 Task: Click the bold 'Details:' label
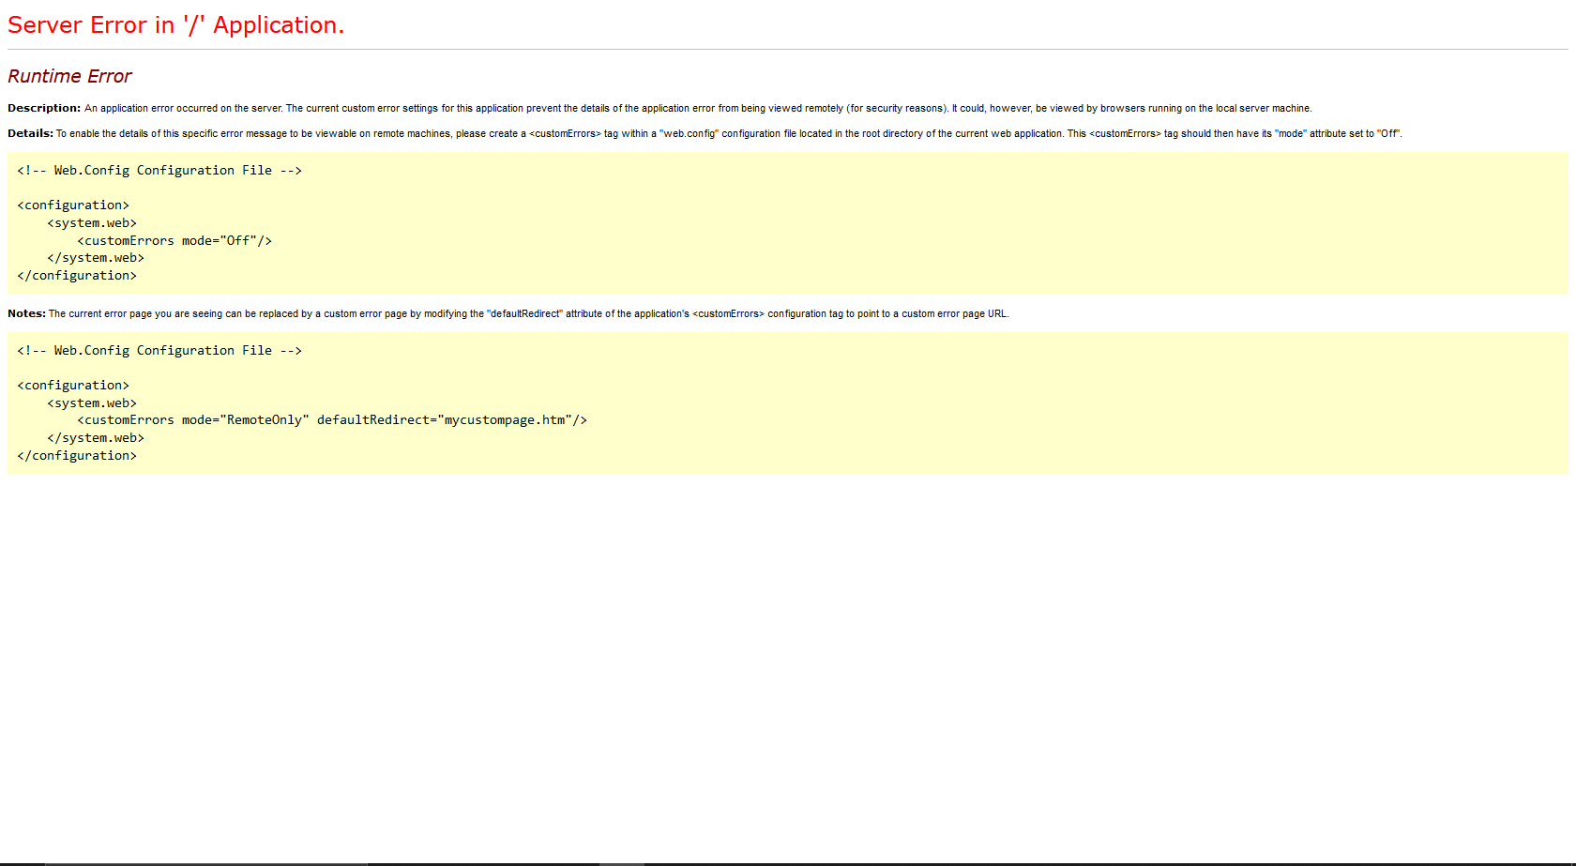click(30, 133)
